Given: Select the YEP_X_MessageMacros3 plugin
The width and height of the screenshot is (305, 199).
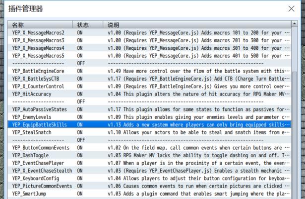Looking at the screenshot, I should (x=149, y=40).
